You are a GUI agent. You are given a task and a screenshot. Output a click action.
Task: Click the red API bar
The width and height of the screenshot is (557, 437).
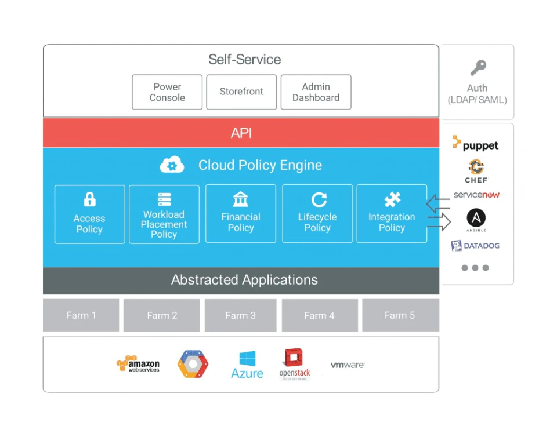click(241, 133)
